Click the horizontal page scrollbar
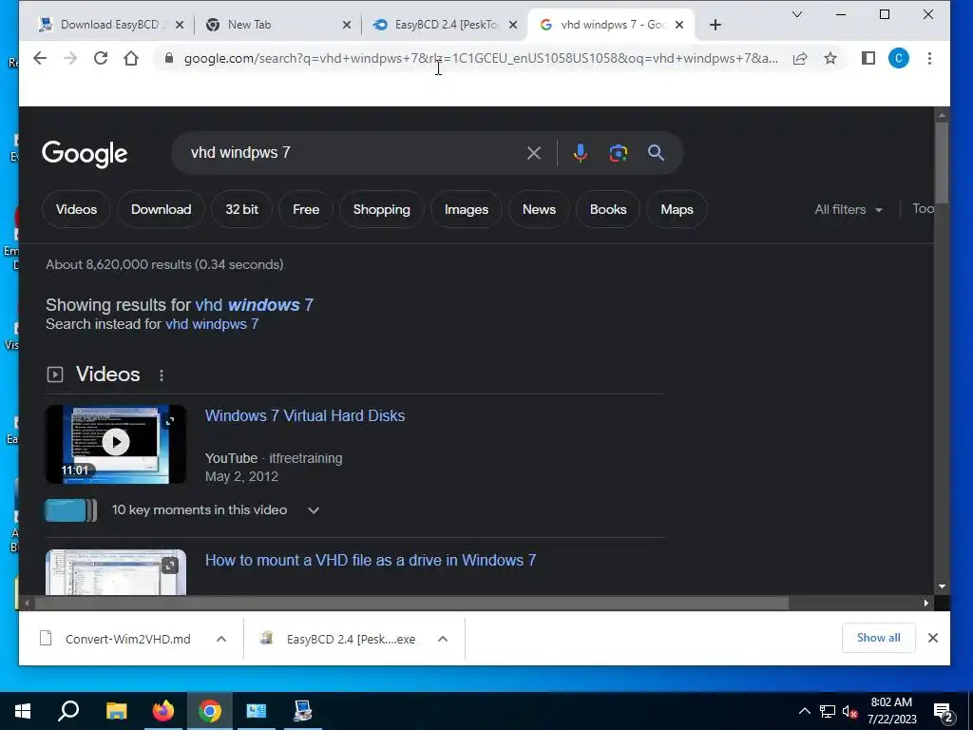 click(x=412, y=603)
